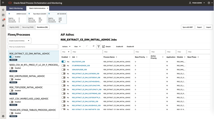
Task: Focus the Process Name filter field
Action: (x=118, y=52)
